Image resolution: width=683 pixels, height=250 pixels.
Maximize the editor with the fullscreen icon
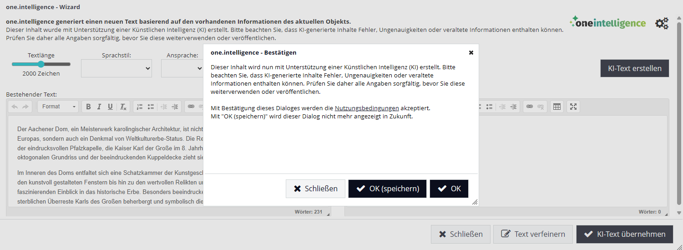[573, 107]
